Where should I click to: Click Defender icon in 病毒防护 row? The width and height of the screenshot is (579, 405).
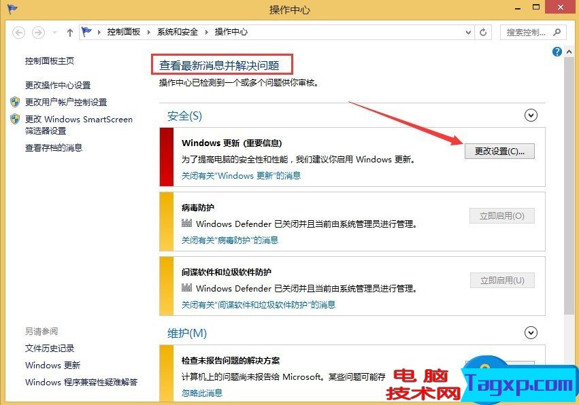pyautogui.click(x=187, y=223)
